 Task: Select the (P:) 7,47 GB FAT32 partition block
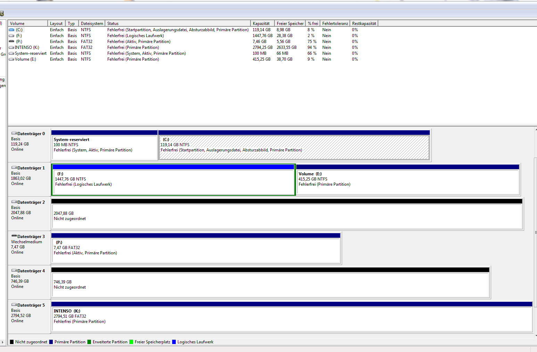click(196, 248)
